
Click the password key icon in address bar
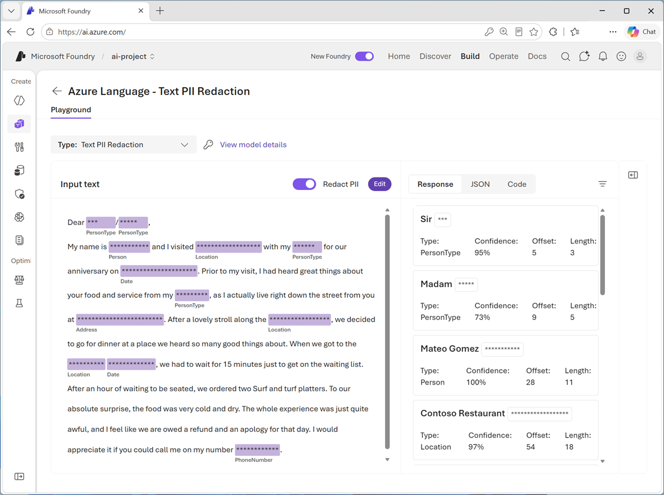(x=489, y=32)
